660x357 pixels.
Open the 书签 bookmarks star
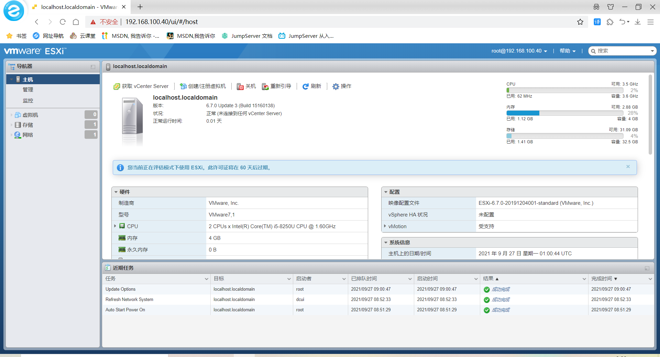[16, 36]
